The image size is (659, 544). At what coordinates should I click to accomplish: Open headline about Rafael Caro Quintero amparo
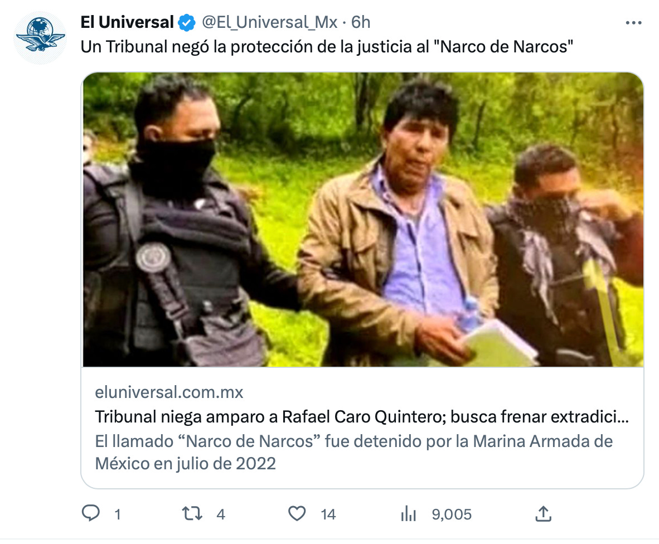click(x=362, y=417)
